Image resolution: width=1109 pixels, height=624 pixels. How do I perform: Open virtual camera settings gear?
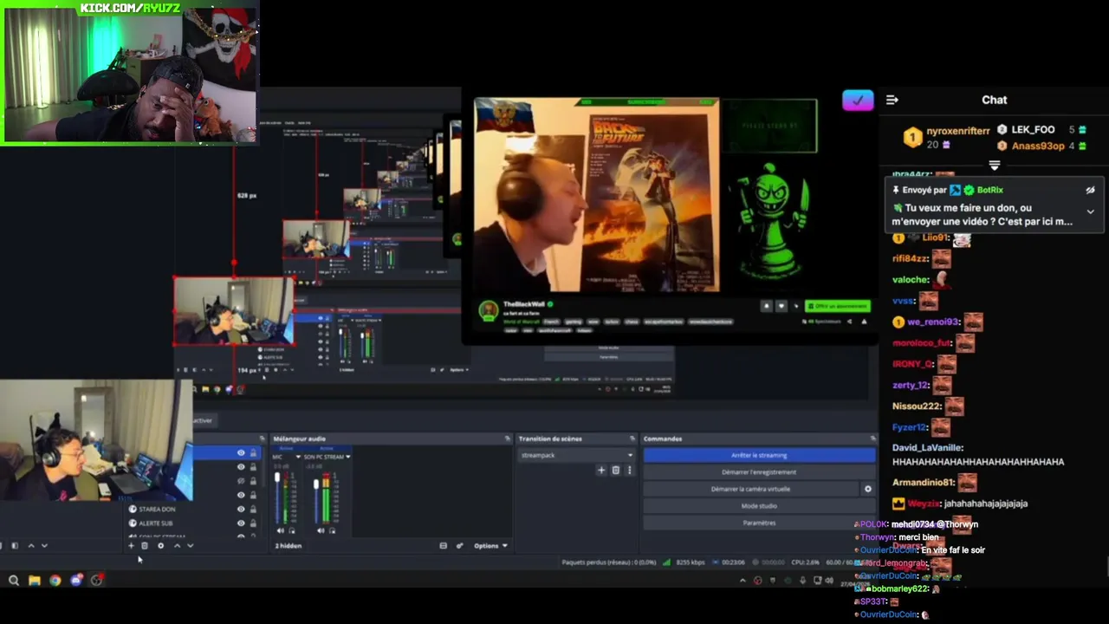[x=867, y=489]
